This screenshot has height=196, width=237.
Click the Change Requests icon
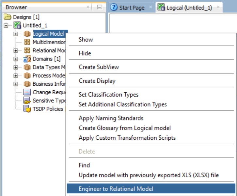pos(27,93)
